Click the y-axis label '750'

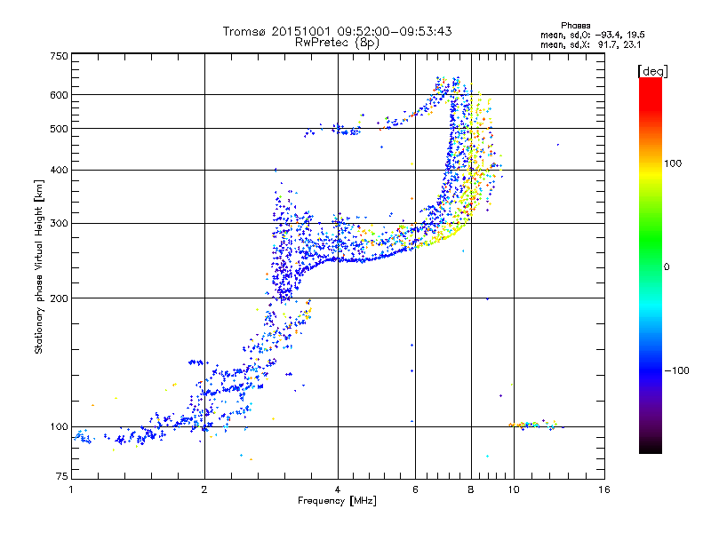(60, 56)
